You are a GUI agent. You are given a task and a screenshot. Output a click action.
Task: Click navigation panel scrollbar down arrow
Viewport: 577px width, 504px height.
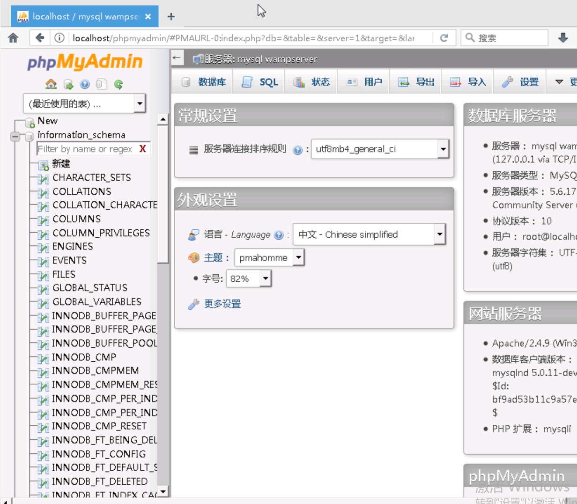point(163,491)
